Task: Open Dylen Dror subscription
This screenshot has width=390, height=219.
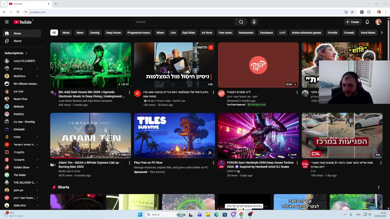Action: (x=21, y=206)
